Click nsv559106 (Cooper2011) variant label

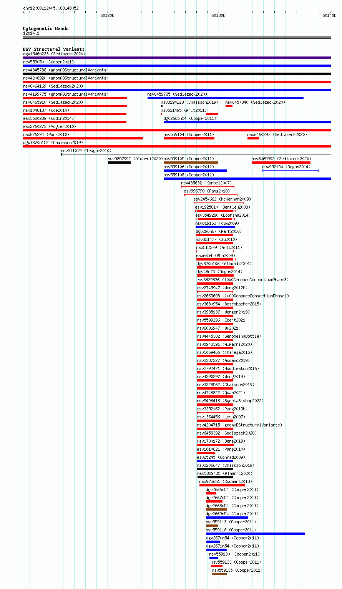pos(189,167)
